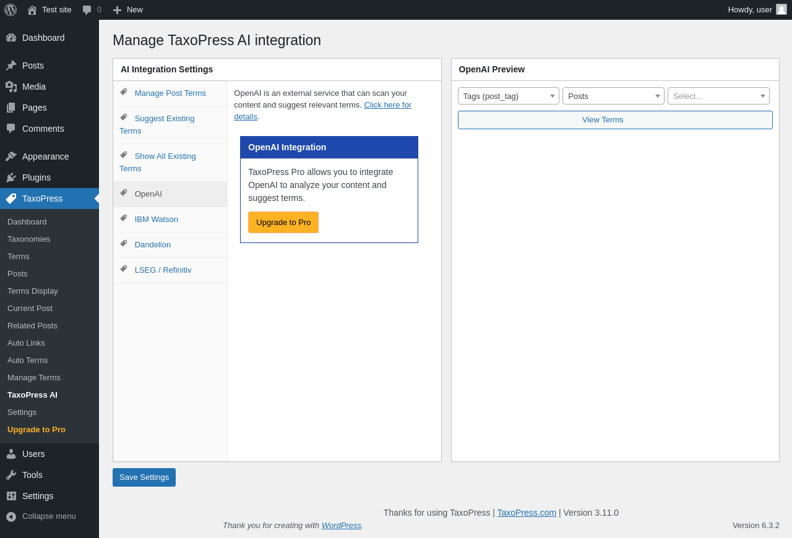
Task: Click the plus icon next to New
Action: (x=117, y=10)
